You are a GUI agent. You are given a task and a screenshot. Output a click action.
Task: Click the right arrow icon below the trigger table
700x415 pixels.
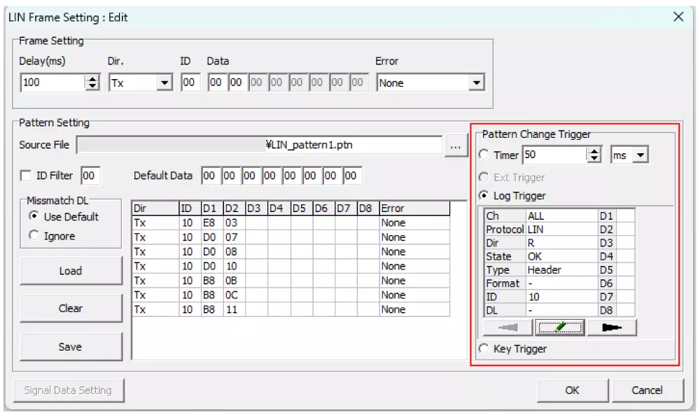click(x=611, y=327)
